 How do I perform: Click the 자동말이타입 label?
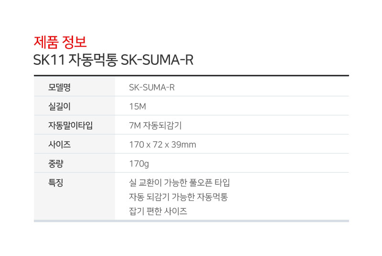tap(70, 125)
